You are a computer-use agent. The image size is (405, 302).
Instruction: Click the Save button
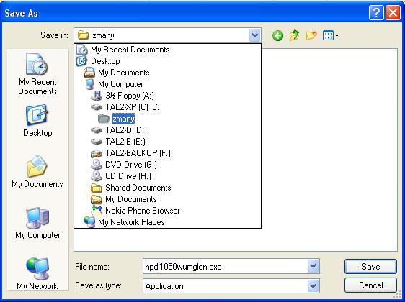(x=370, y=266)
